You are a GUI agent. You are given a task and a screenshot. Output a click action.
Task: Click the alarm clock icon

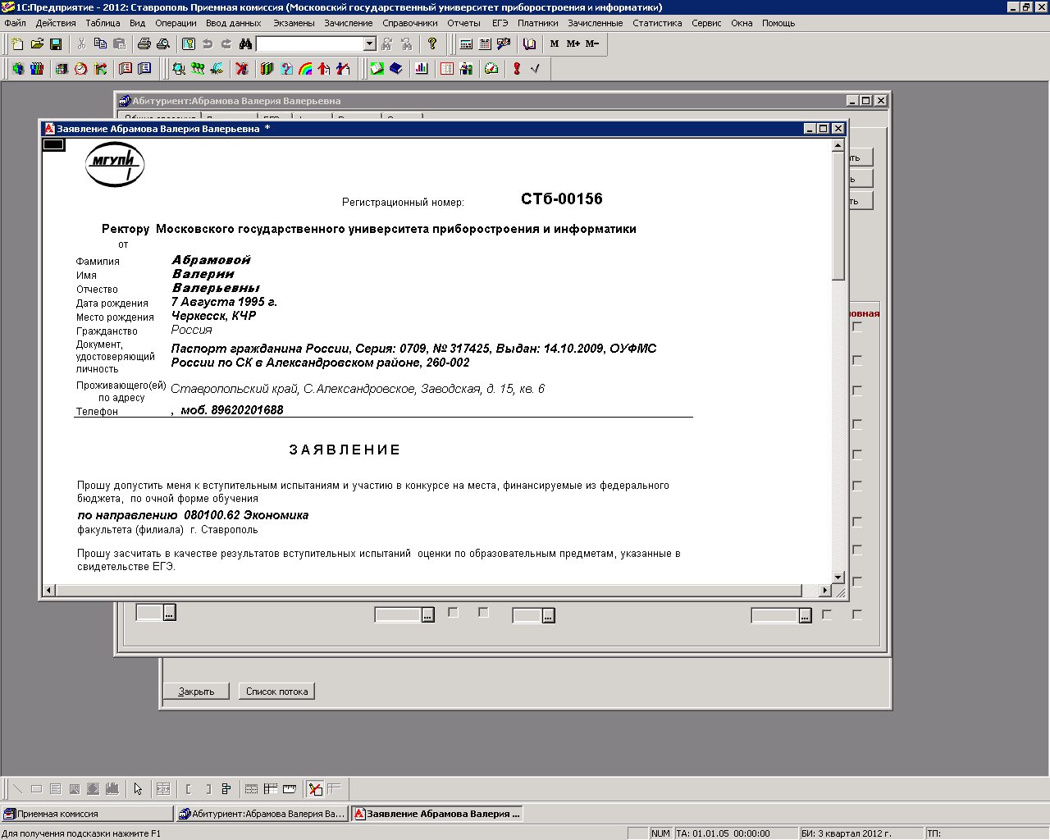point(80,69)
